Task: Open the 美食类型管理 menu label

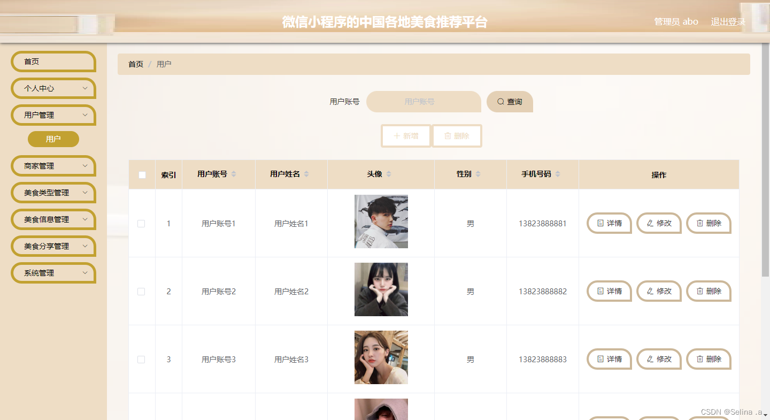Action: 47,193
